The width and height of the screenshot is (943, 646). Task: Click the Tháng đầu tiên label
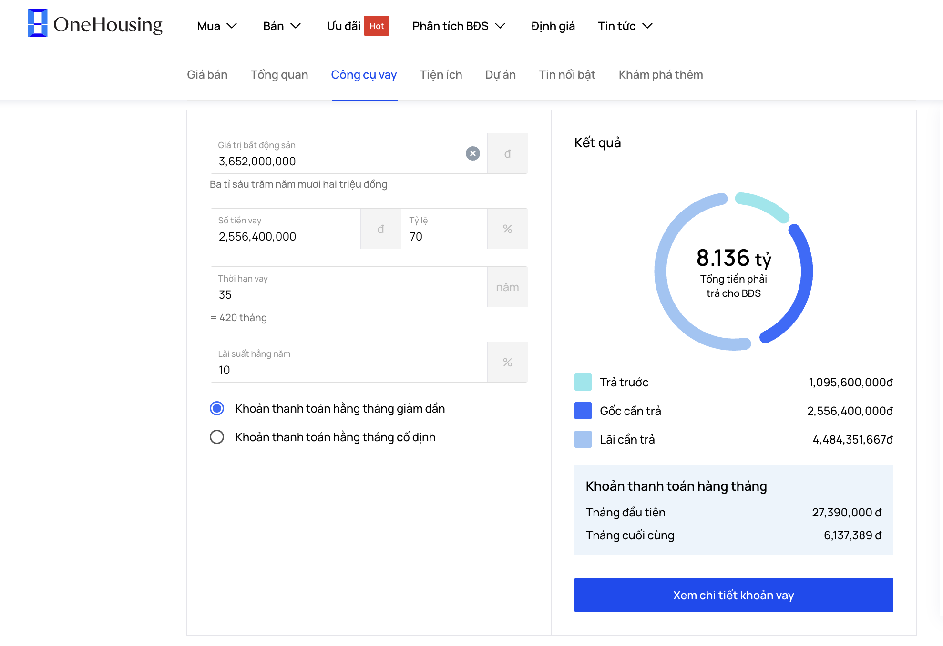(x=625, y=512)
